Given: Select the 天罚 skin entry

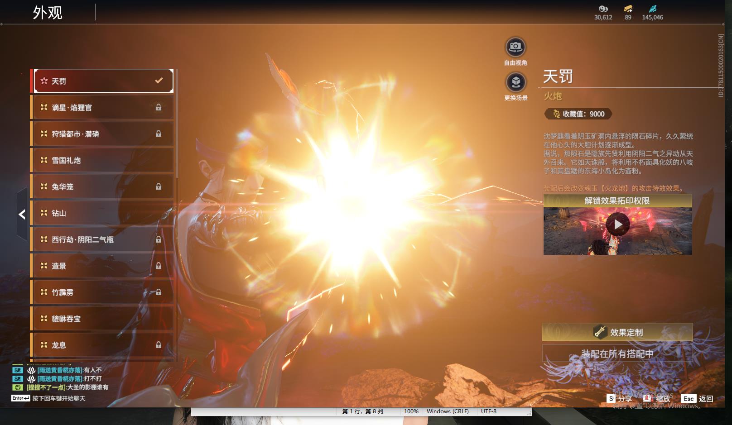Looking at the screenshot, I should tap(103, 81).
